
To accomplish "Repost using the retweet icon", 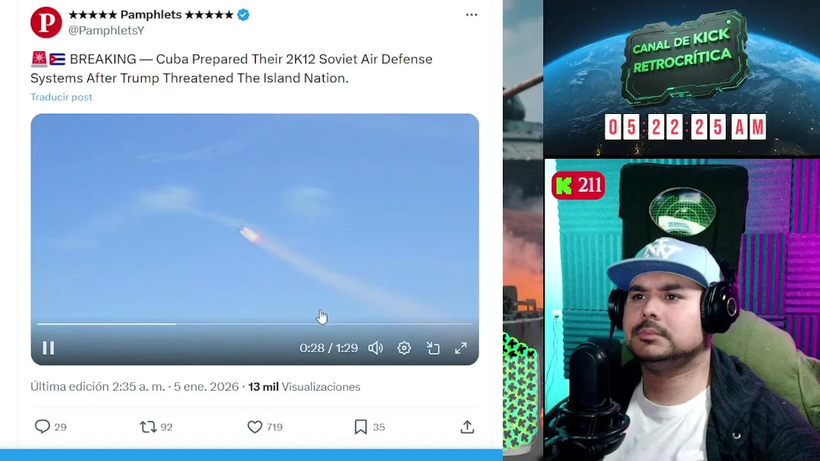I will (148, 426).
